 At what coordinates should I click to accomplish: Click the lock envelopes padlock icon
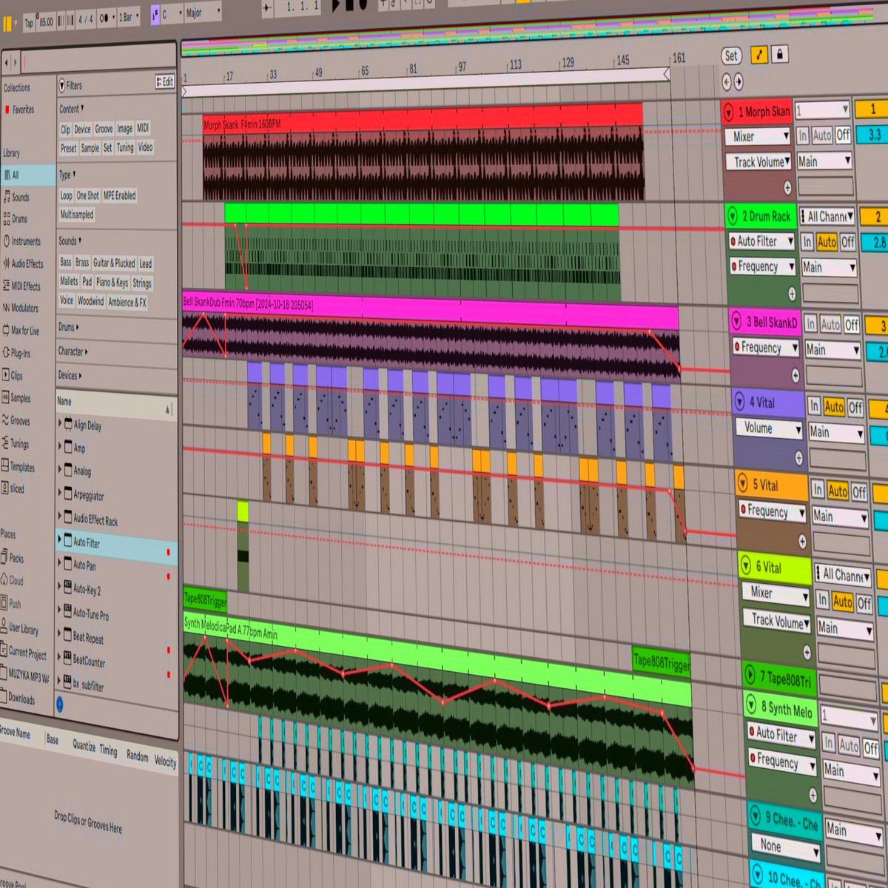[x=779, y=54]
